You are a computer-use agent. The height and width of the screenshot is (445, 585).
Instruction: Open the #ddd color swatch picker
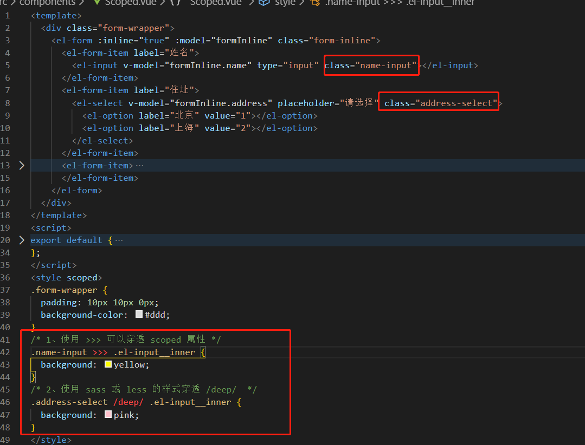point(139,315)
